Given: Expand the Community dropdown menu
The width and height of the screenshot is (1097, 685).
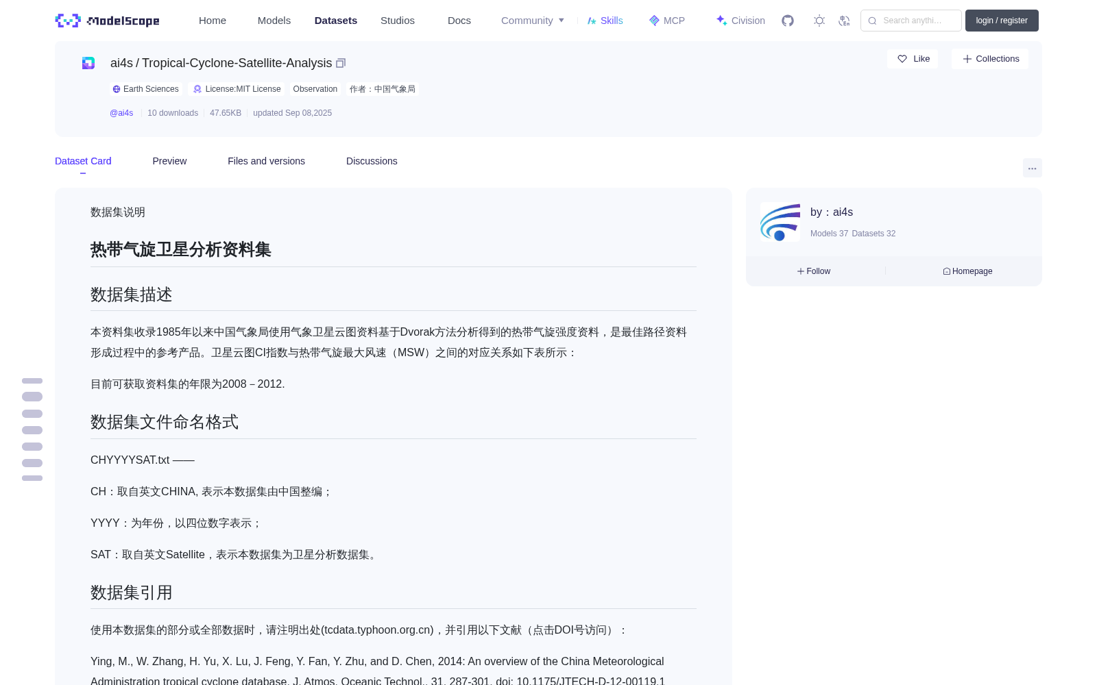Looking at the screenshot, I should point(533,21).
